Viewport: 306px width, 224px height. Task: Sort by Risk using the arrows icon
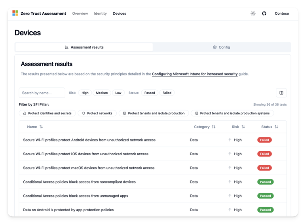coord(243,127)
